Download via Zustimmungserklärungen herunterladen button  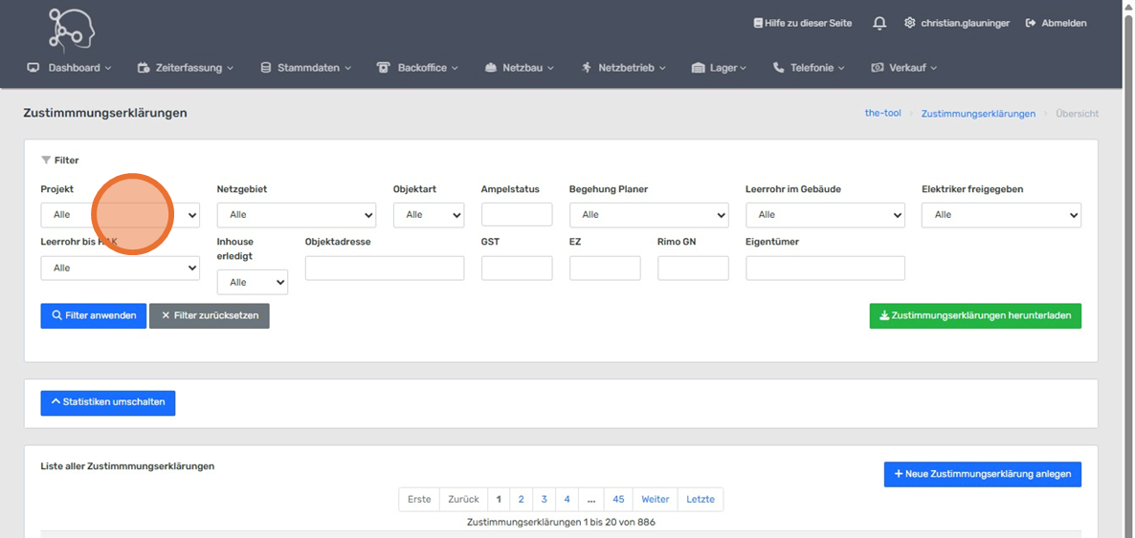[974, 315]
